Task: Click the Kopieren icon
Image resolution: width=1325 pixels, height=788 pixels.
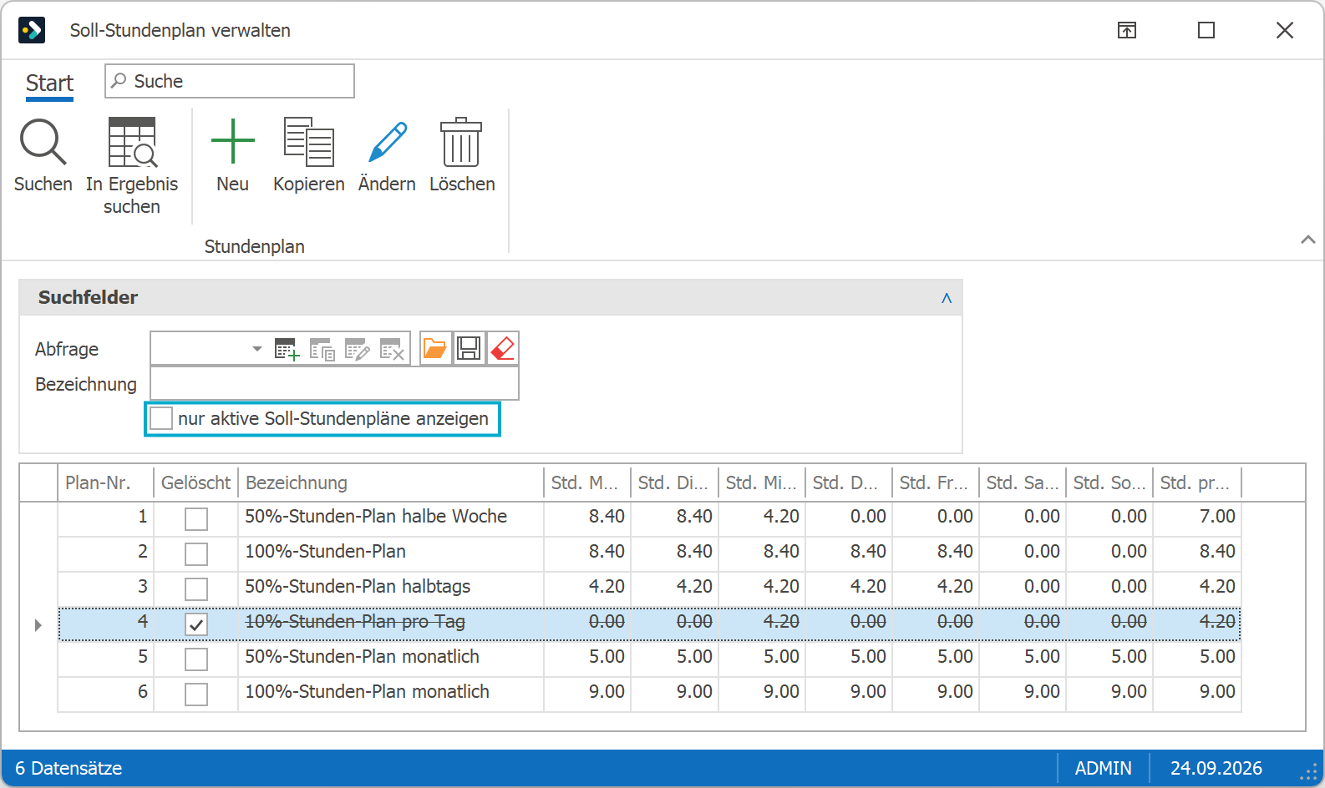Action: click(x=309, y=142)
